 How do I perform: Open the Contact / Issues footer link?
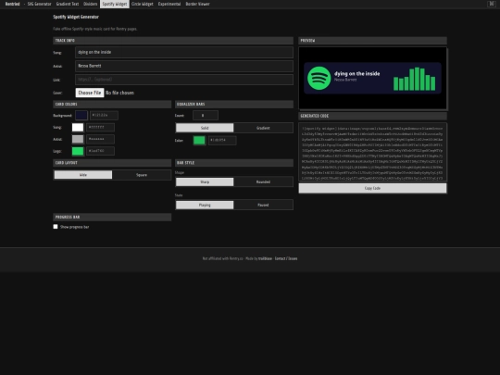[286, 258]
